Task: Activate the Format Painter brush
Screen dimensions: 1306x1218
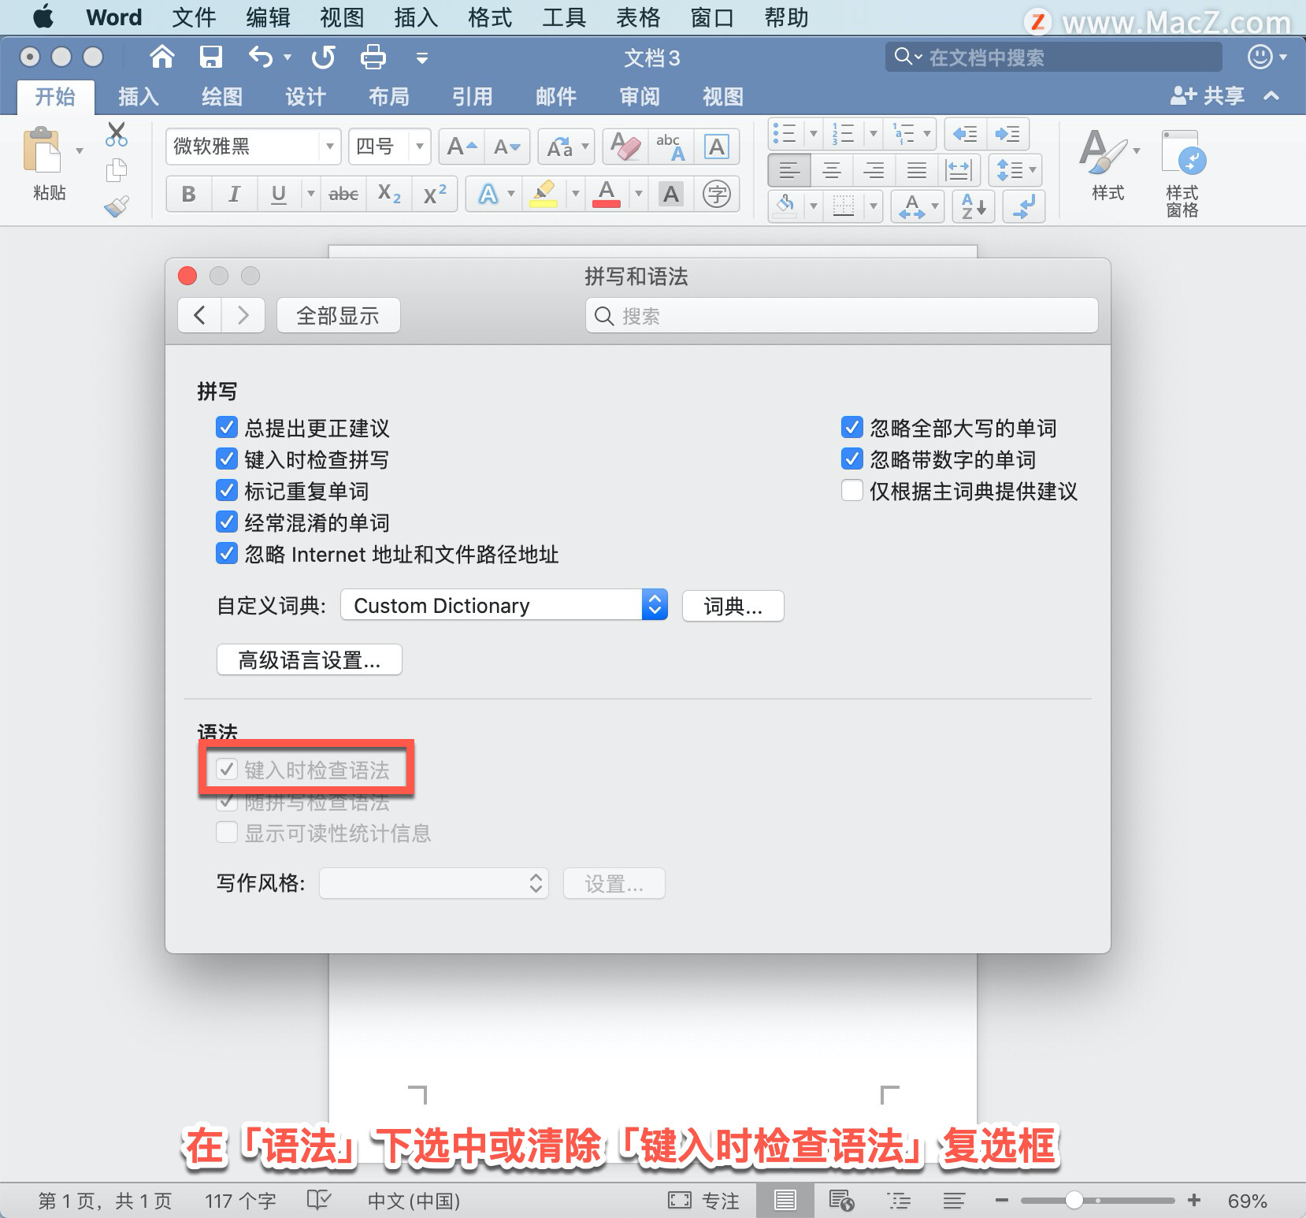Action: (117, 206)
